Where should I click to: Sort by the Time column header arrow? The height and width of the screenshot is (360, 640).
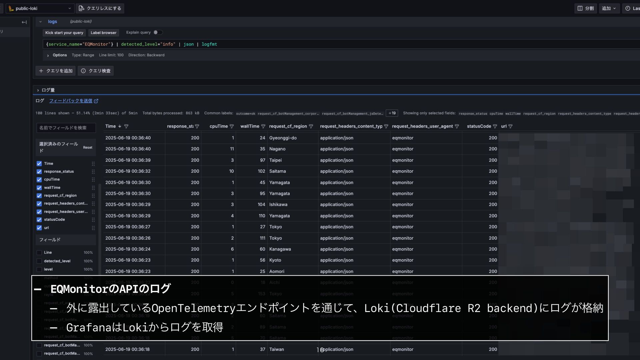[x=120, y=126]
